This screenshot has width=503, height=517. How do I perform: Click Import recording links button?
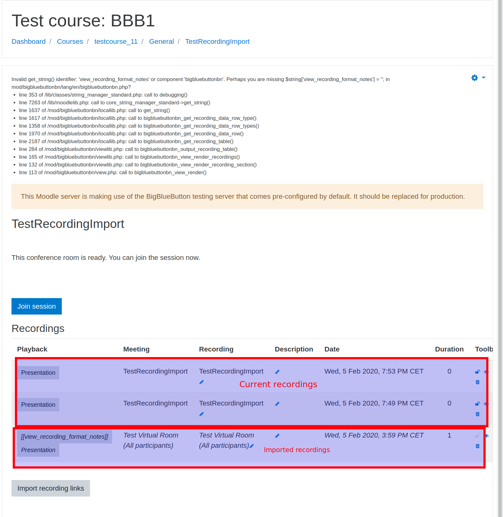tap(51, 488)
